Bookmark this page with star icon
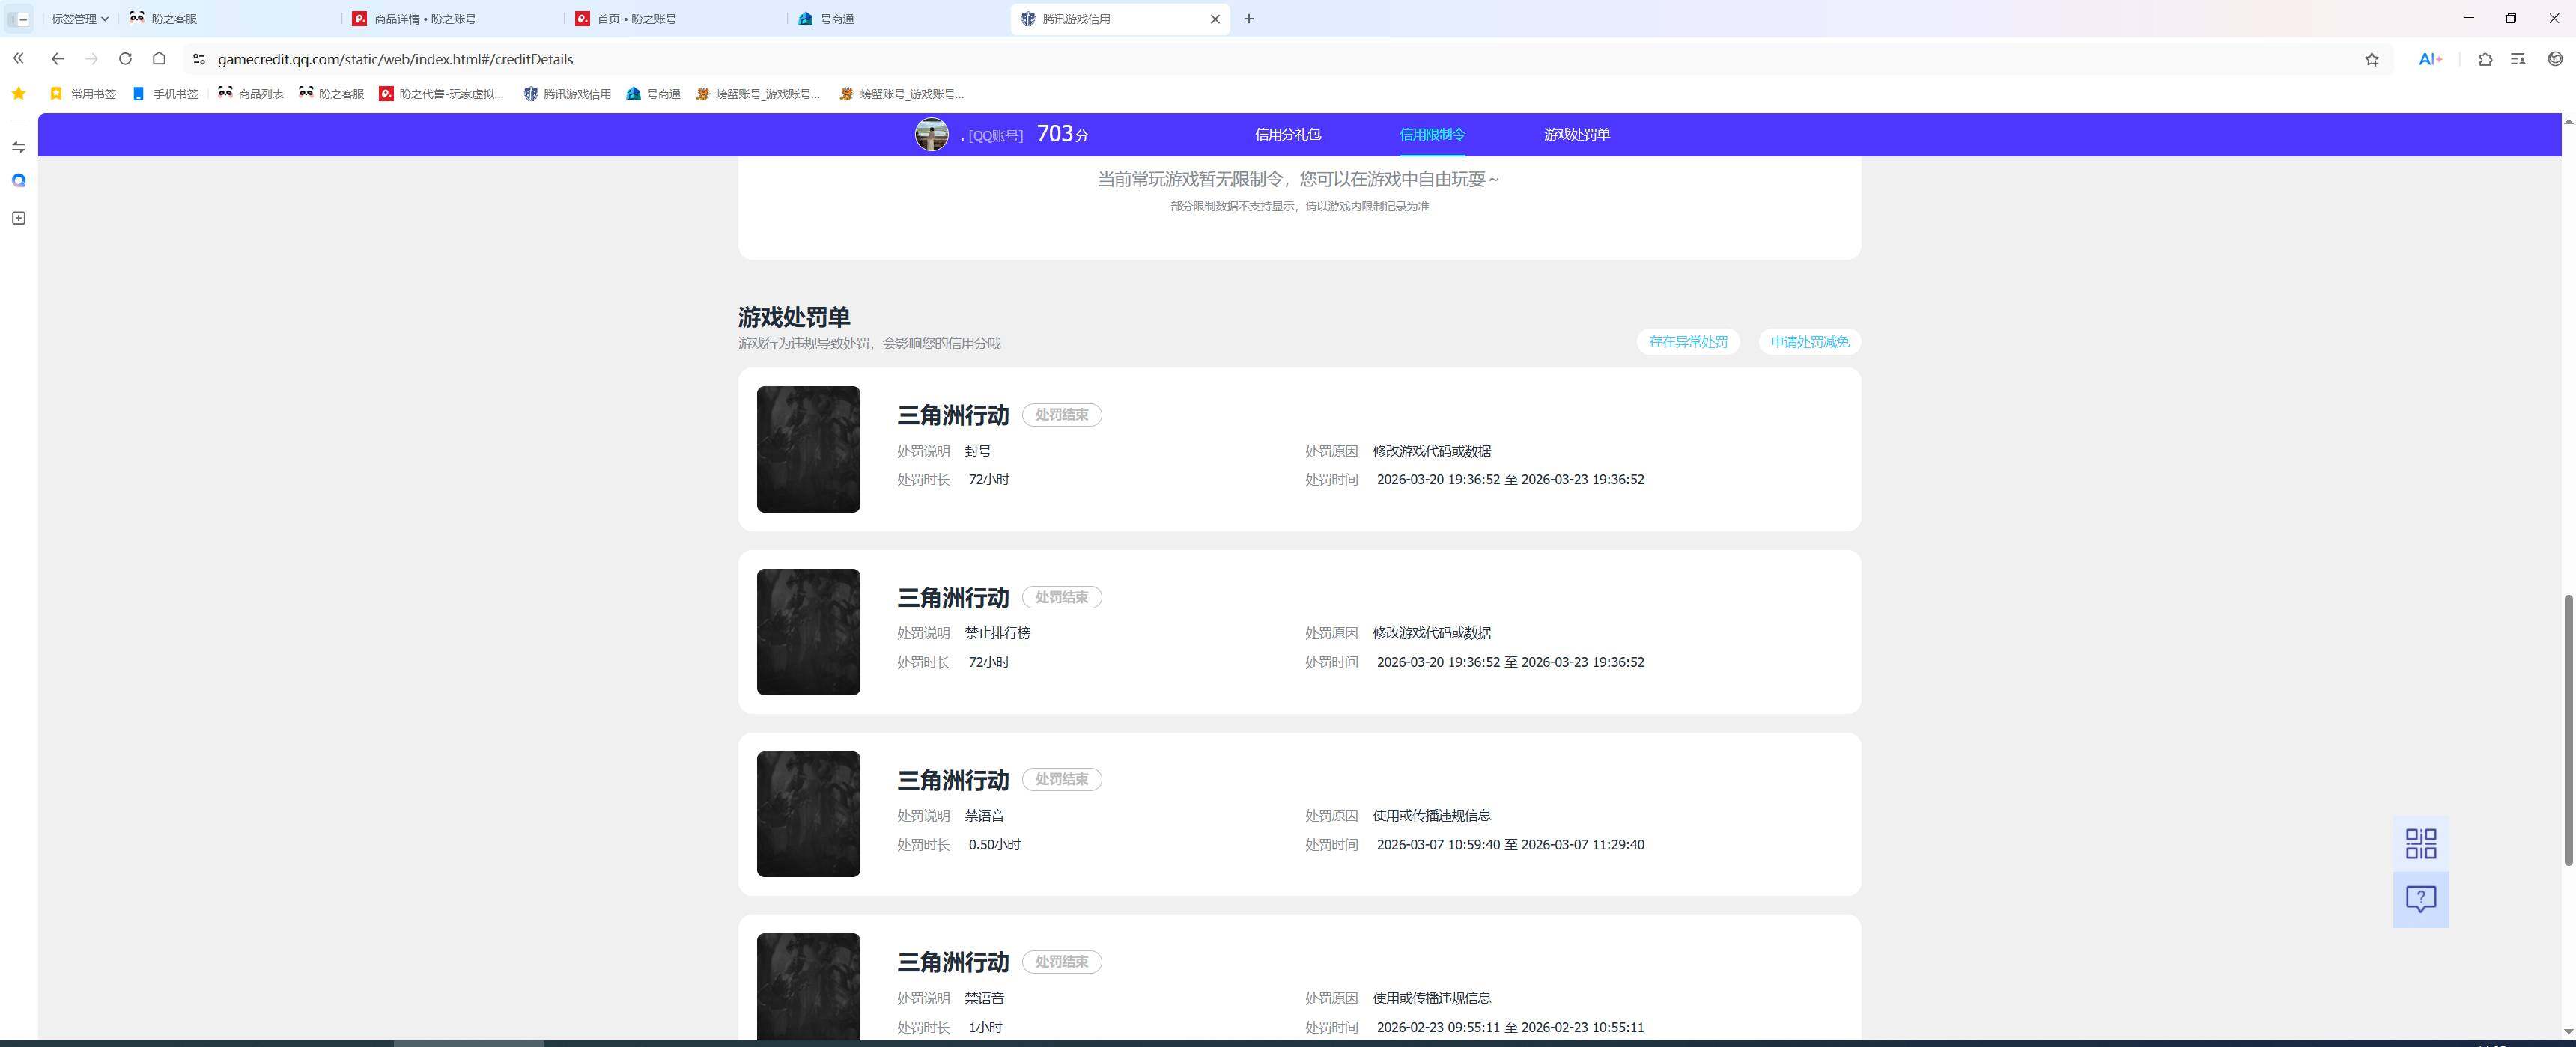The width and height of the screenshot is (2576, 1047). [2371, 59]
